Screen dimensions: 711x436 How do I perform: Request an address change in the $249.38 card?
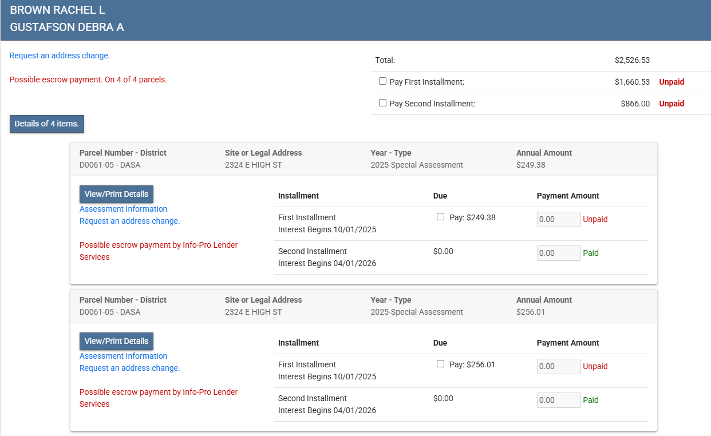129,221
